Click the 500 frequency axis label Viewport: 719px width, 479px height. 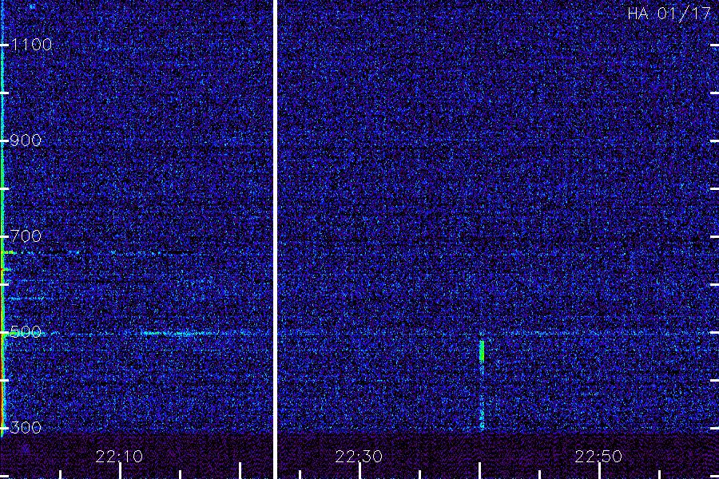(26, 332)
